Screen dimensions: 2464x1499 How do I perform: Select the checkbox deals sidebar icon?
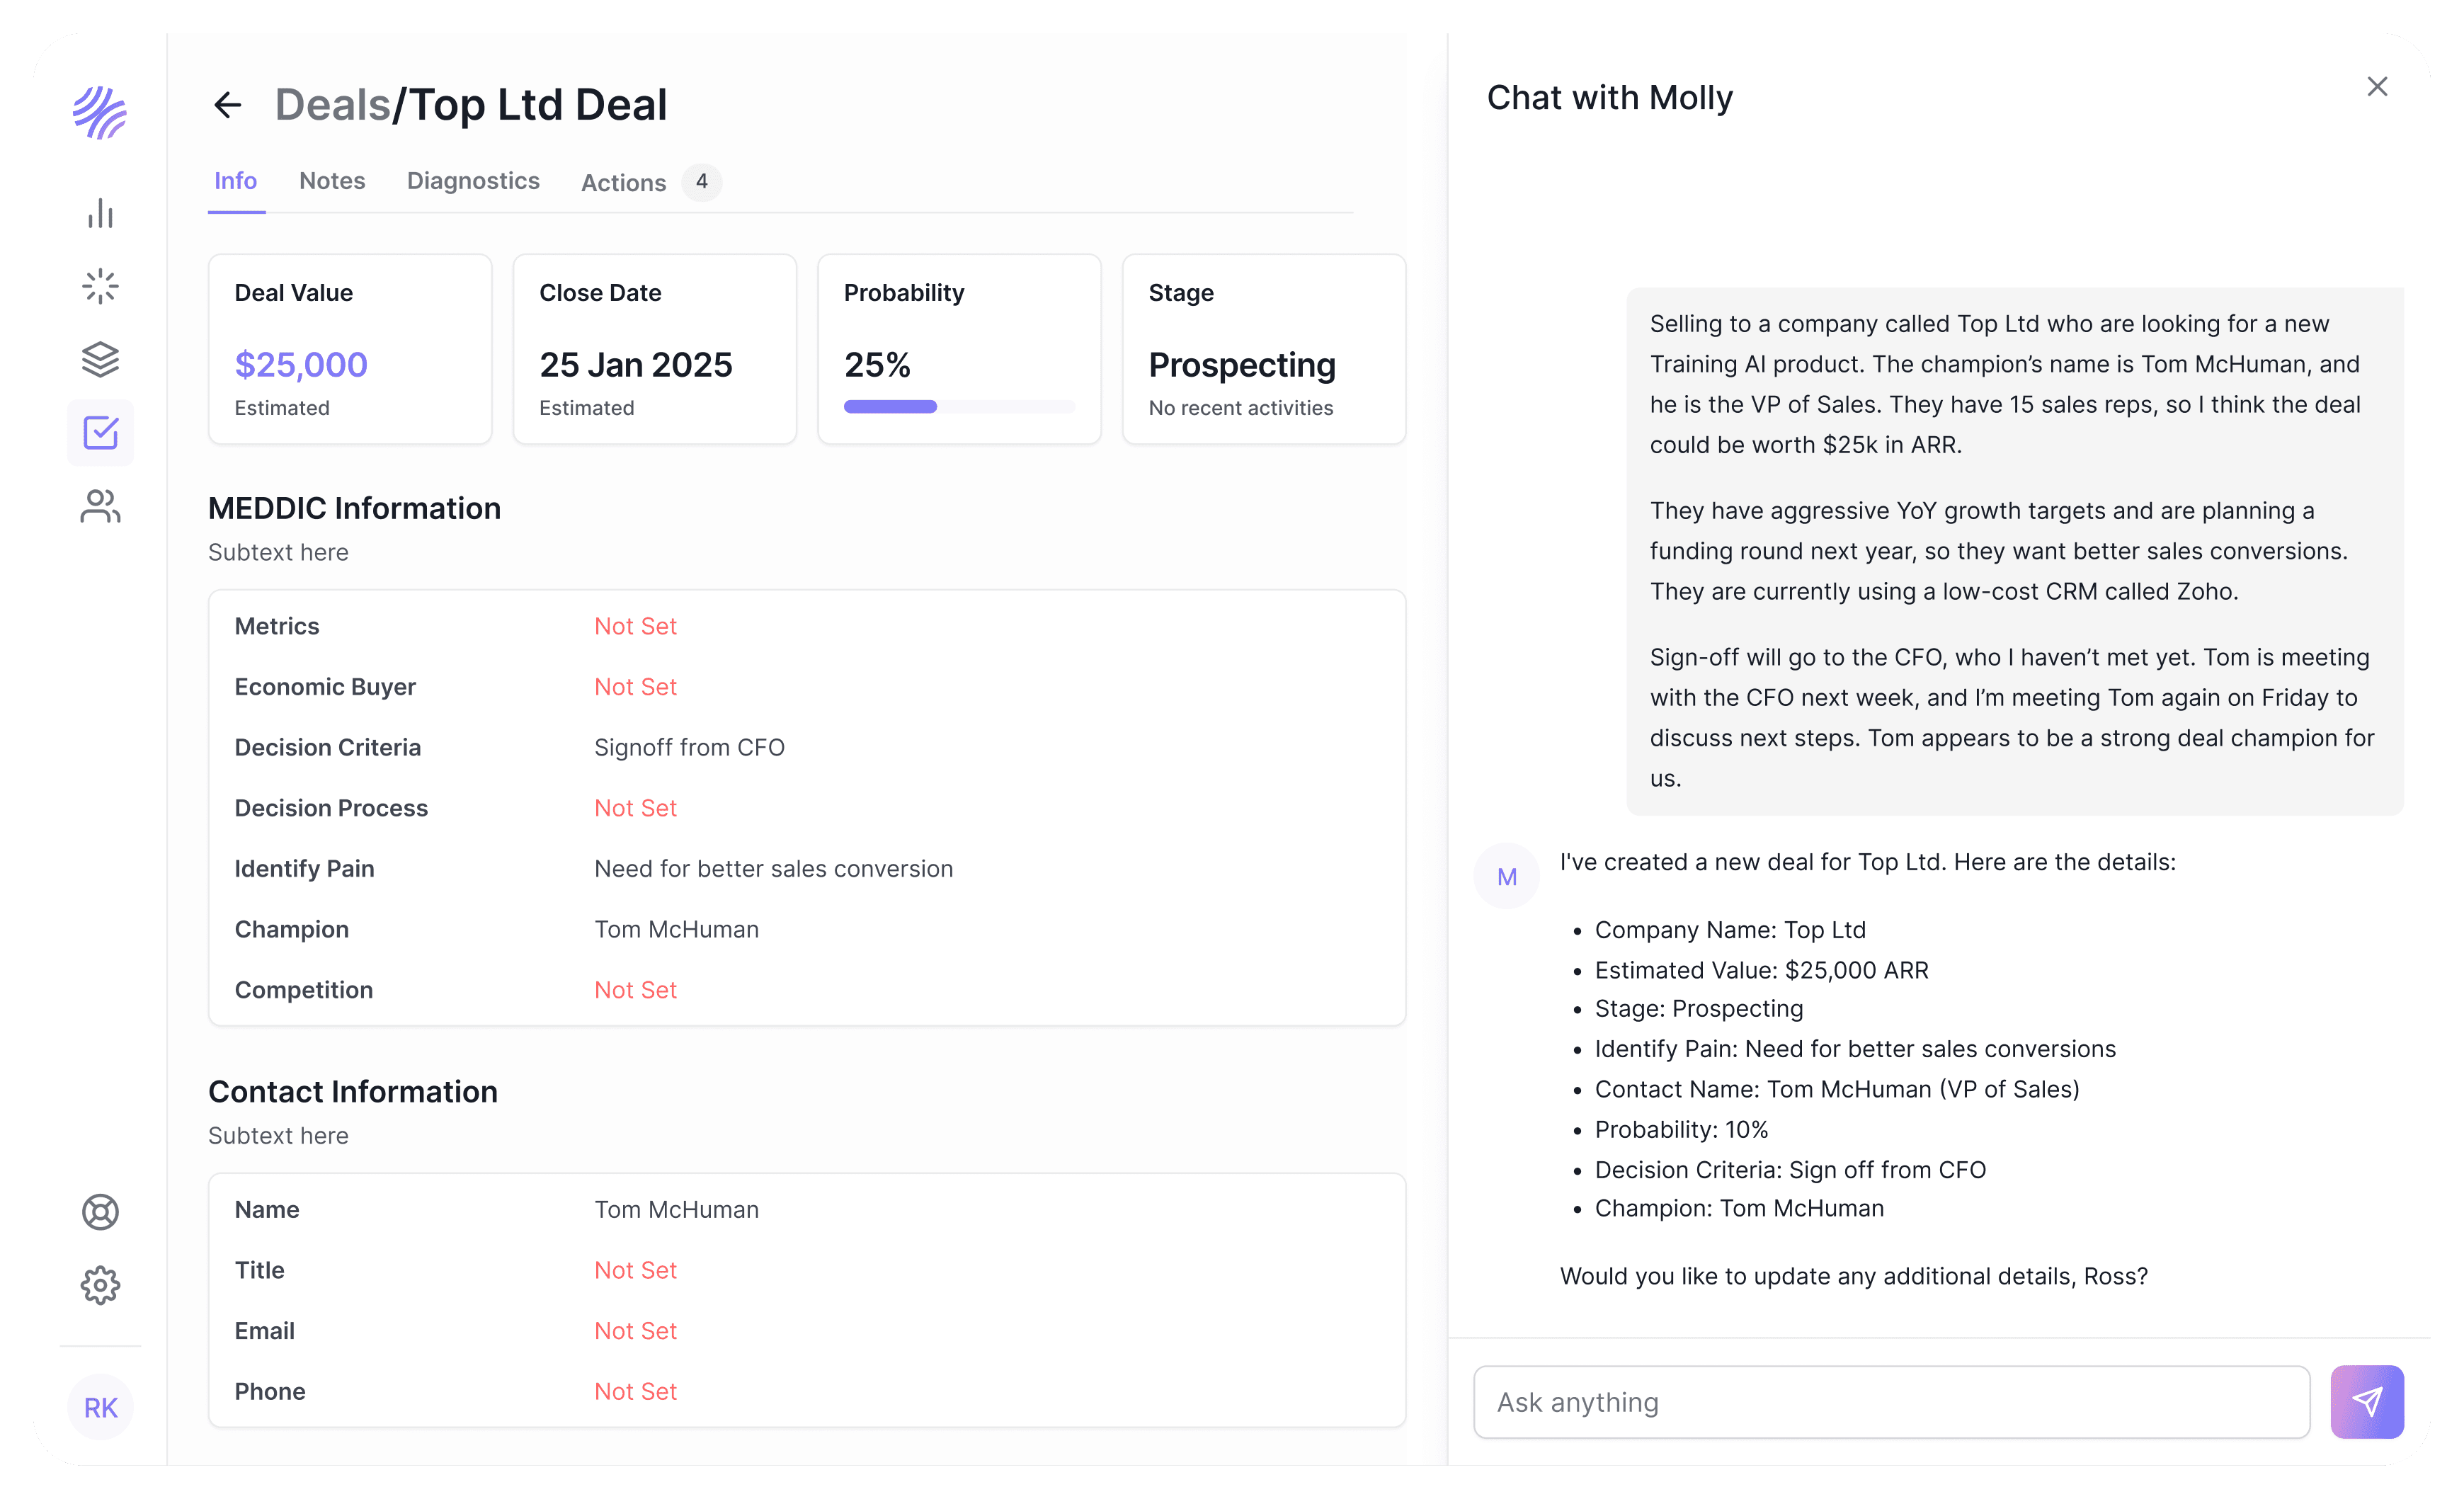pyautogui.click(x=100, y=433)
